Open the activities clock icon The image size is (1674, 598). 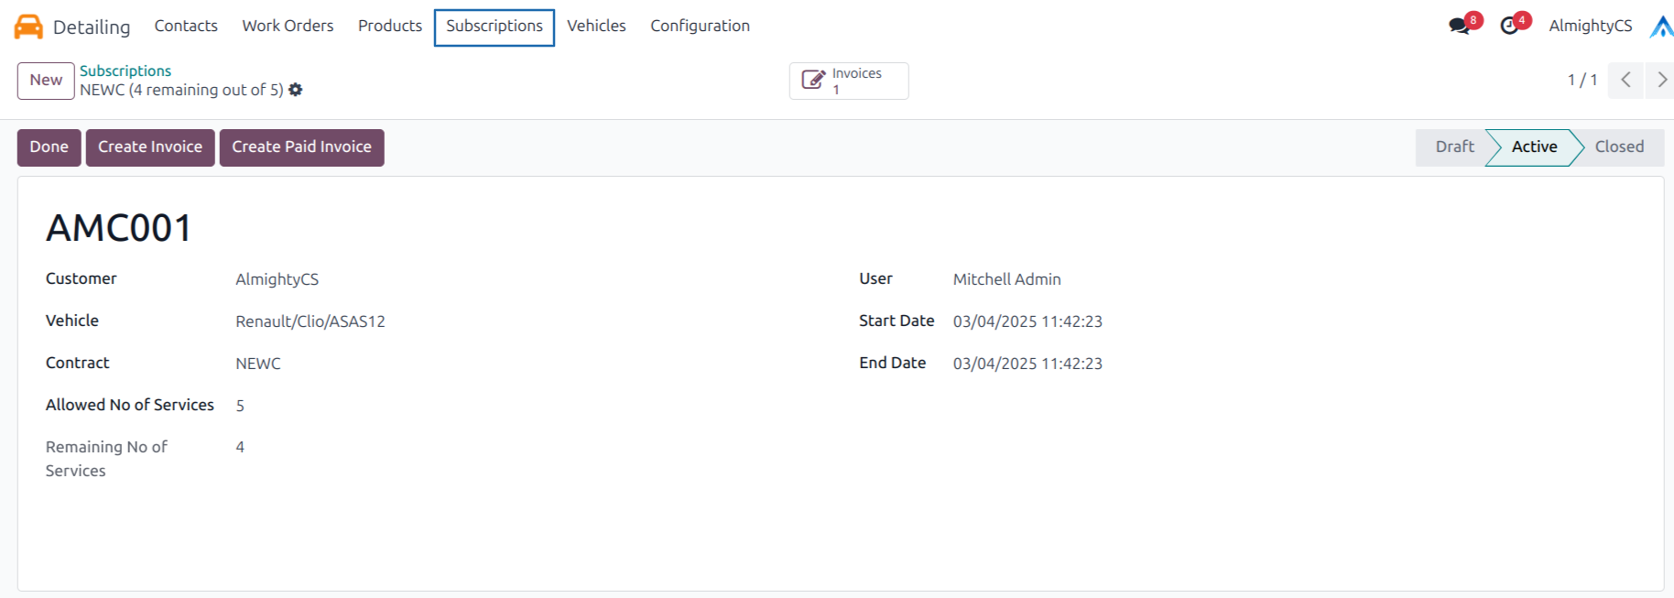click(x=1509, y=26)
